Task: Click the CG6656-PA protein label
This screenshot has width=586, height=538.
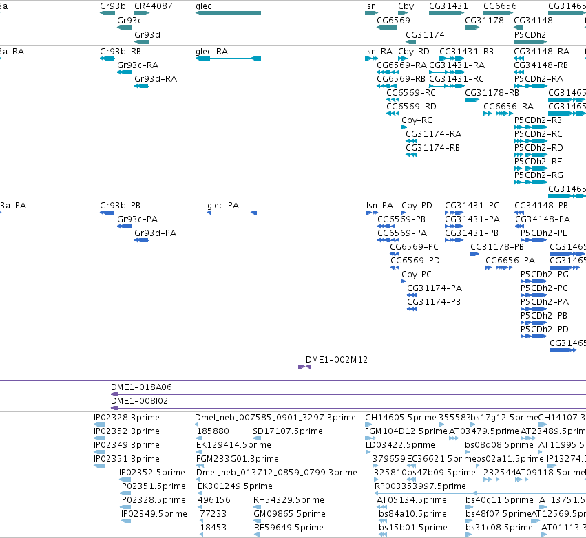Action: pyautogui.click(x=510, y=260)
